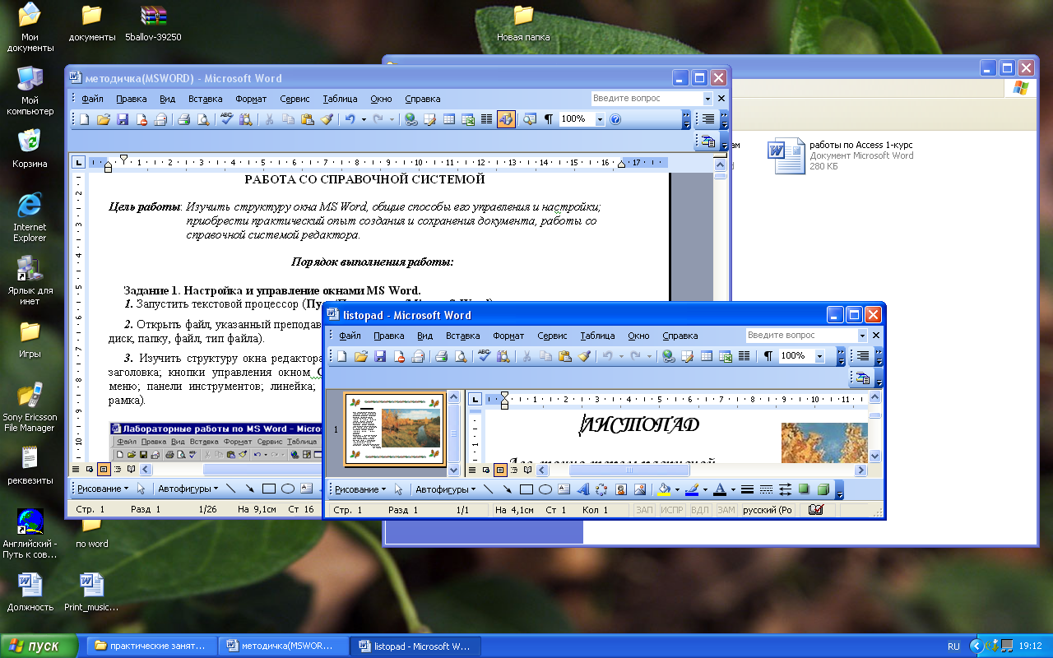
Task: Open Файл menu in listopad window
Action: [x=350, y=336]
